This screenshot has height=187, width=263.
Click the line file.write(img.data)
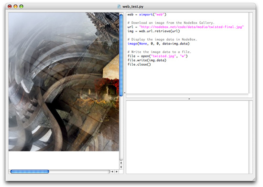[147, 60]
